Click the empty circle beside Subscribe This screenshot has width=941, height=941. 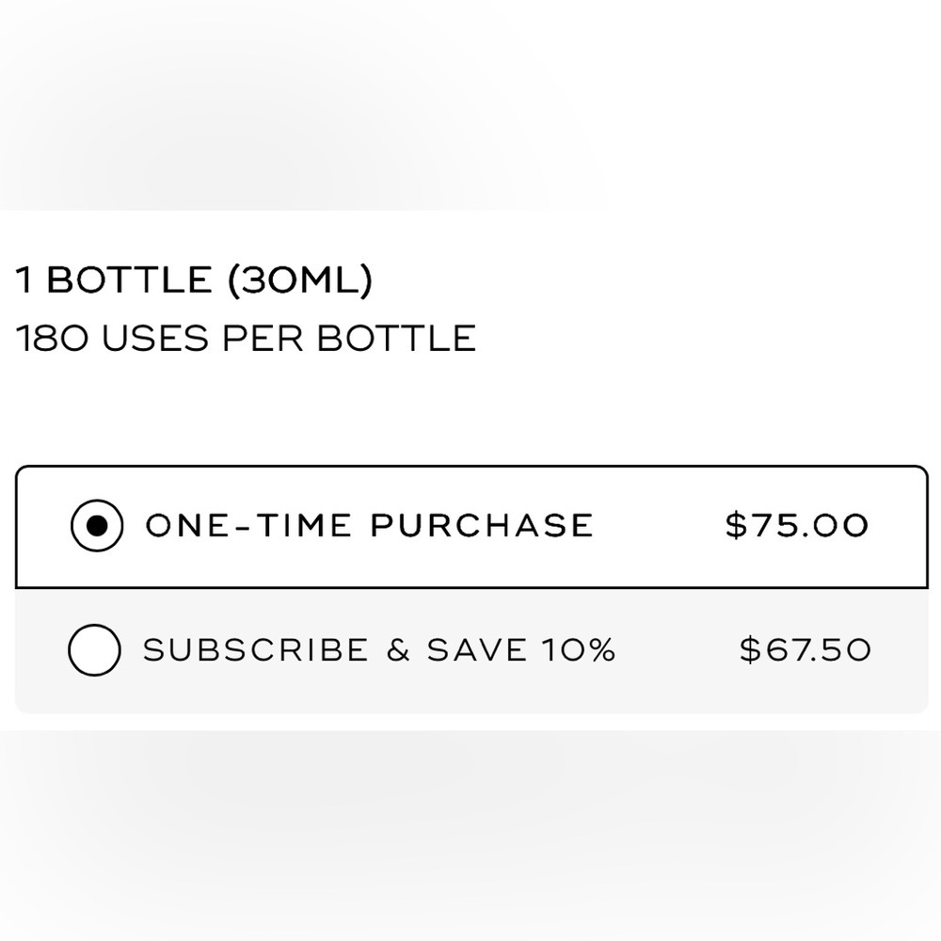[94, 650]
